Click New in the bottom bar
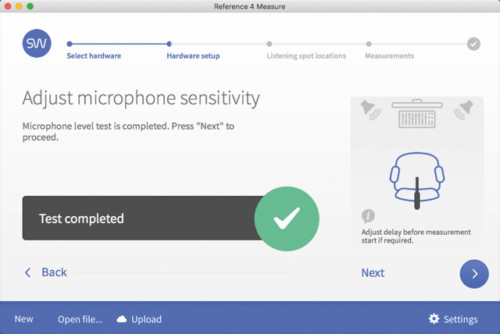The width and height of the screenshot is (500, 334). tap(24, 318)
